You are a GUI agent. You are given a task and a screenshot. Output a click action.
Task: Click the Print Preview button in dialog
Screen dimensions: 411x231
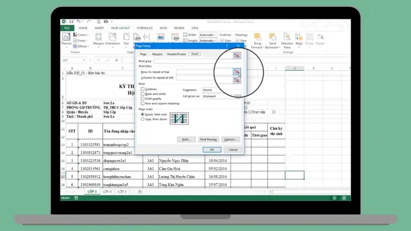point(208,140)
